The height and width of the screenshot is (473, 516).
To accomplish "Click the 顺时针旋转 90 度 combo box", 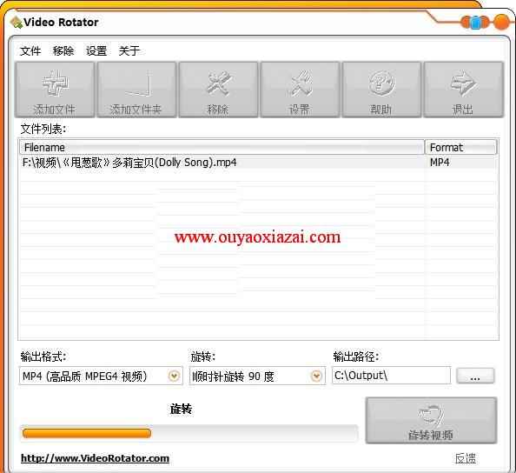I will [257, 376].
